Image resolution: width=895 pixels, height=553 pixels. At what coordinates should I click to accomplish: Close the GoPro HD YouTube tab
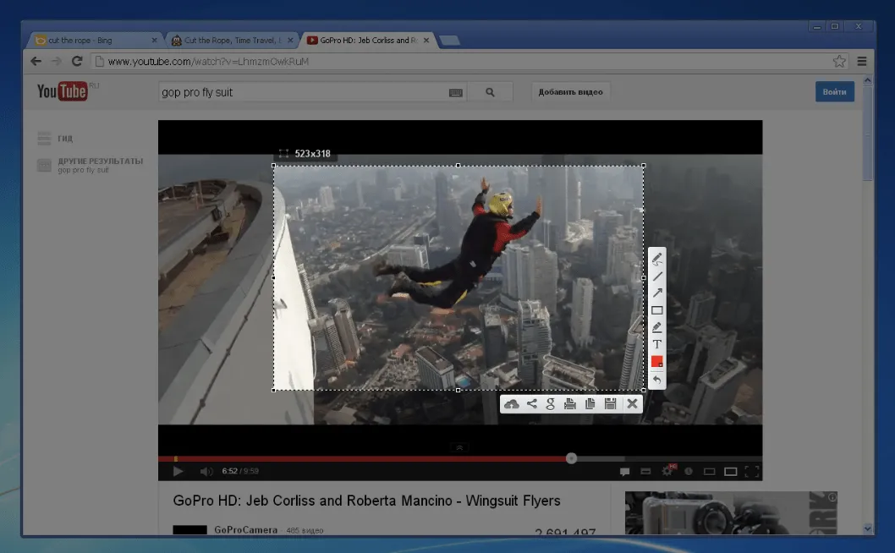click(426, 41)
